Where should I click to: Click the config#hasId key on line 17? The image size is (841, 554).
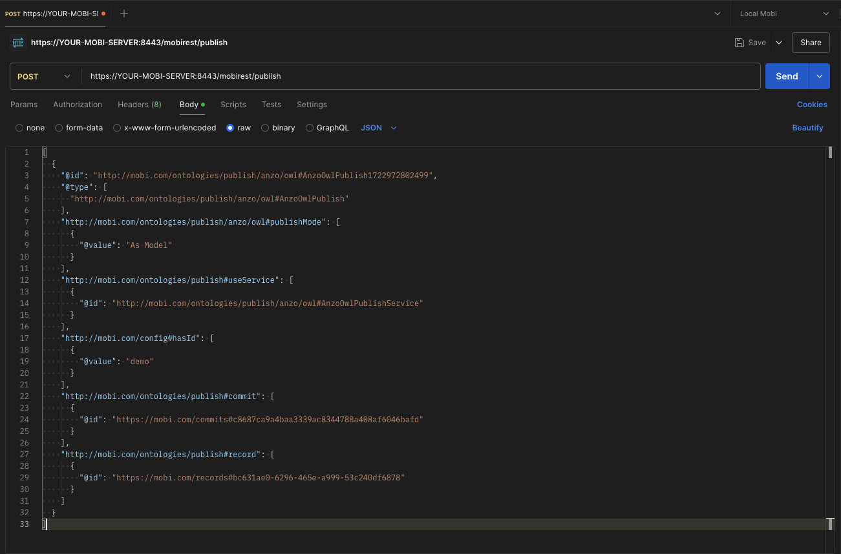pyautogui.click(x=131, y=338)
